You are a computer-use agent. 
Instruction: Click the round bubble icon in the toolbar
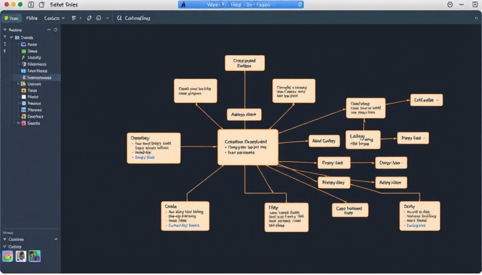(x=98, y=18)
